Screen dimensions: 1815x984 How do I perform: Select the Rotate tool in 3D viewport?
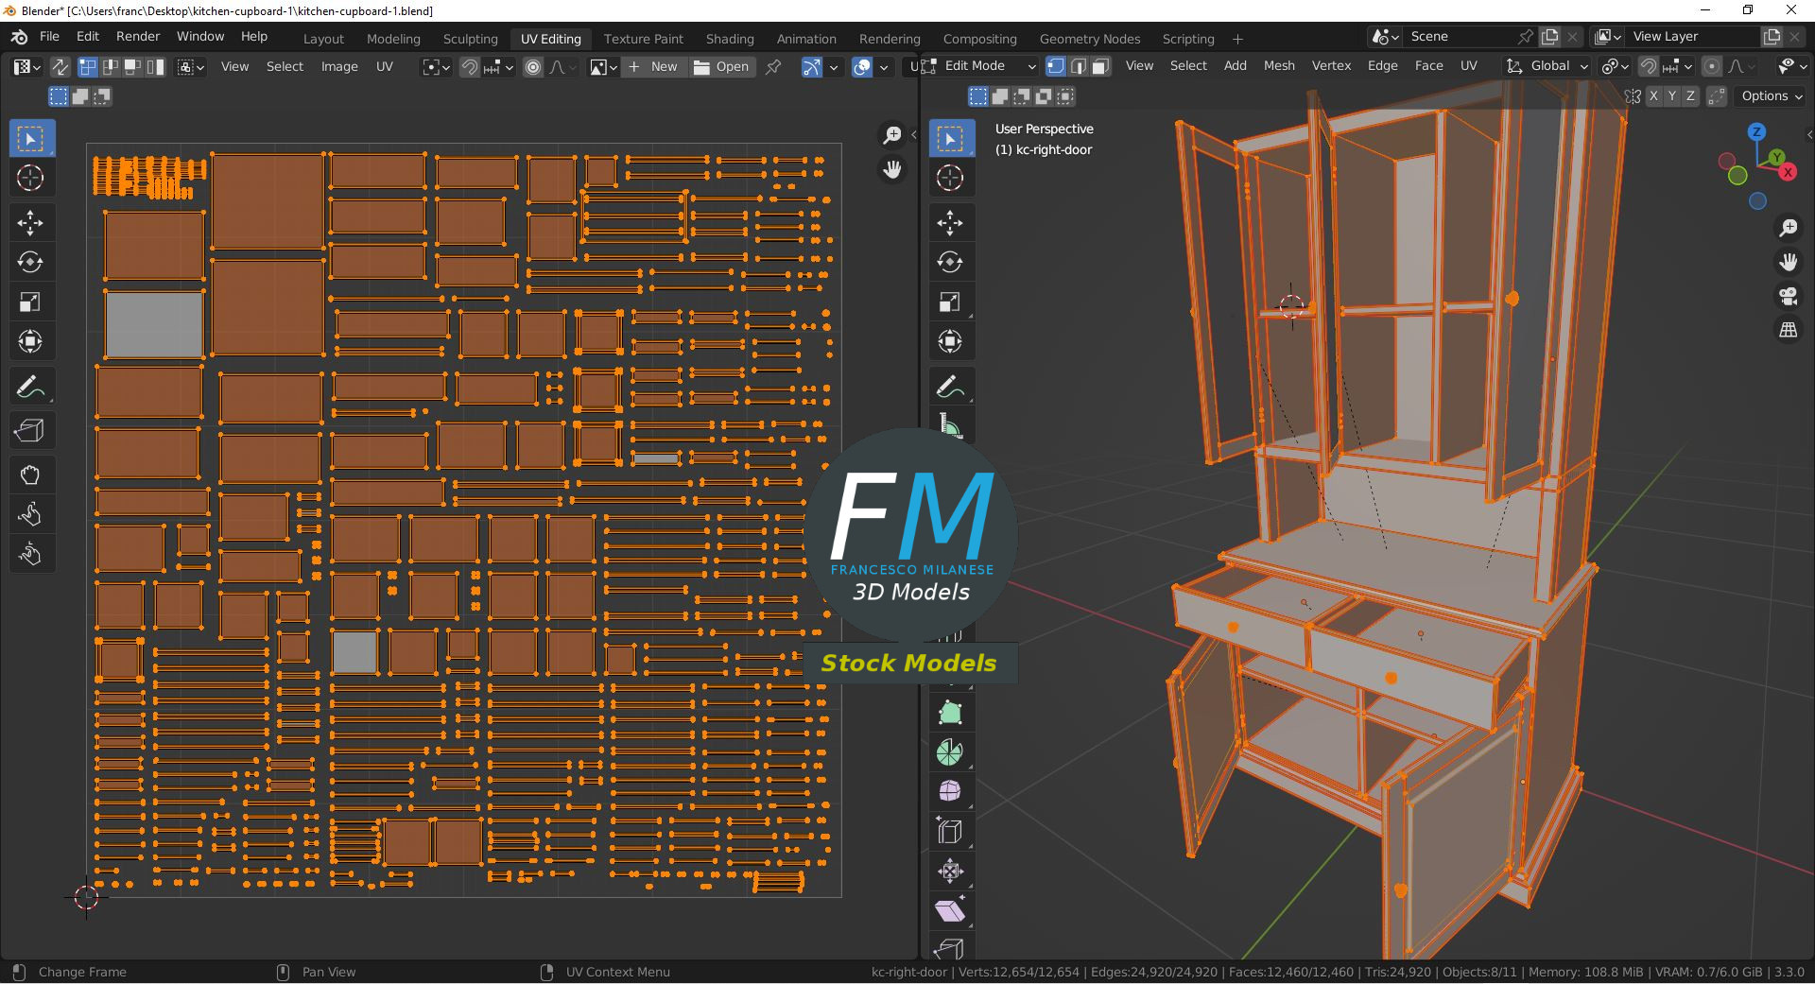pyautogui.click(x=950, y=262)
